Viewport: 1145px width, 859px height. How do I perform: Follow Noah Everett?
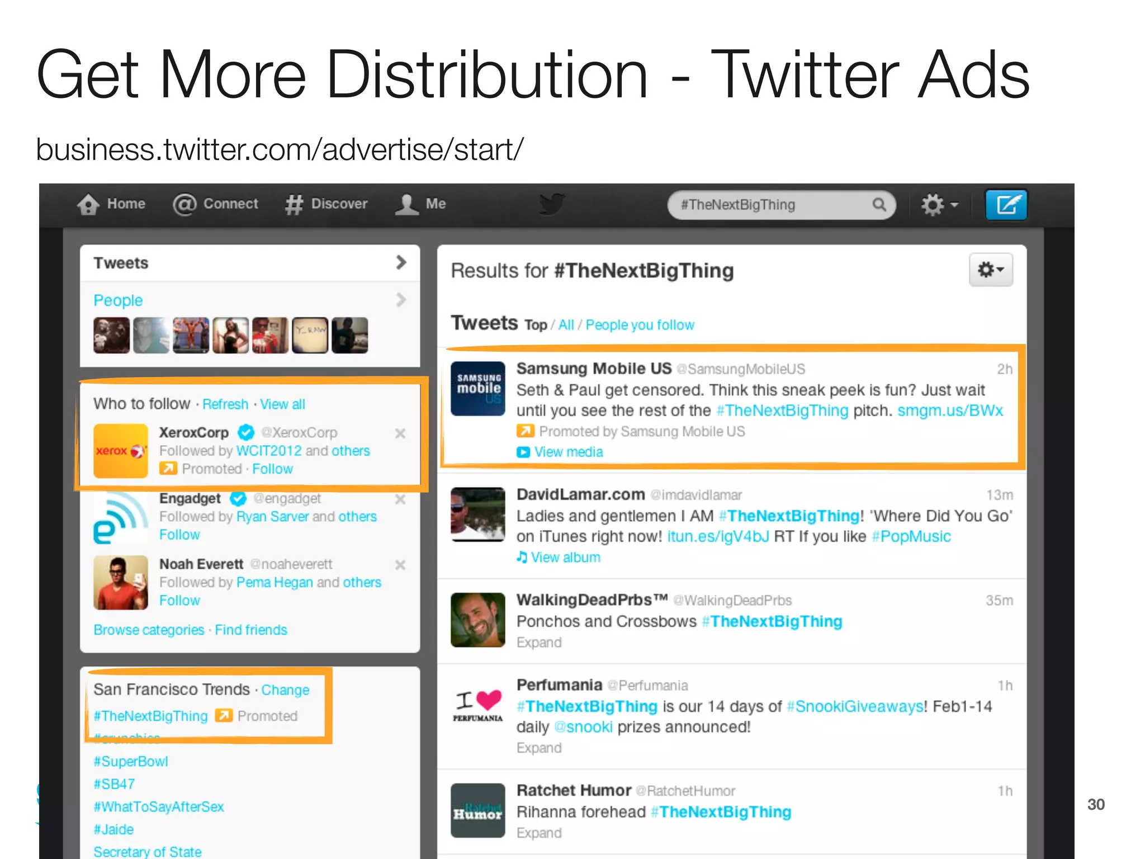tap(179, 600)
